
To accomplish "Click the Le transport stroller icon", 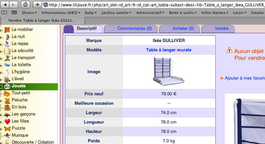I will (7, 58).
